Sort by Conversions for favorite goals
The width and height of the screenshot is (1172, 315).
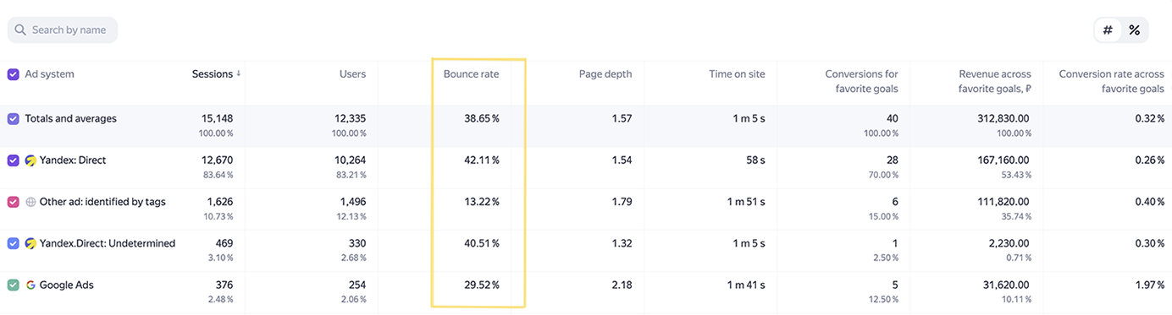(x=861, y=81)
